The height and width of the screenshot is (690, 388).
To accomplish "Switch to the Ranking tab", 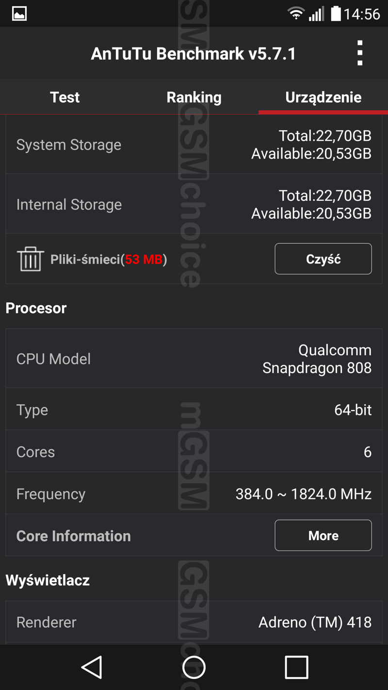I will (194, 97).
